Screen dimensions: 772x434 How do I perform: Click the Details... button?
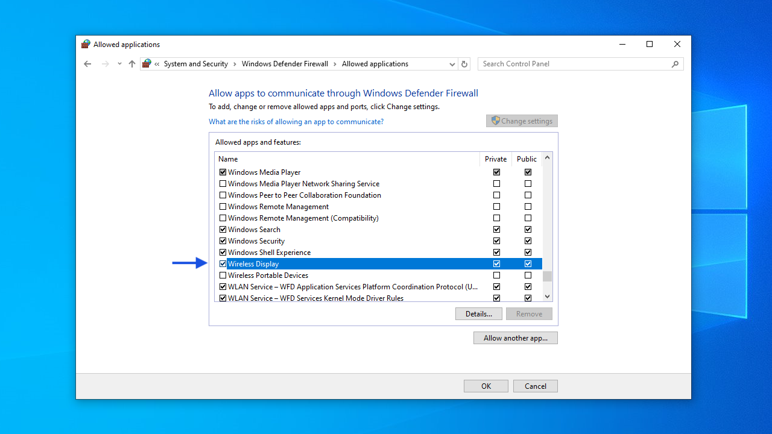click(x=479, y=314)
